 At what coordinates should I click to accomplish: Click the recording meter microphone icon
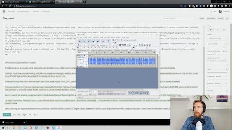point(78,45)
